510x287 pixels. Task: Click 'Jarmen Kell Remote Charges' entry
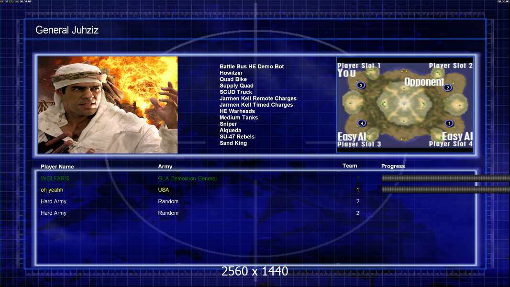click(x=258, y=98)
